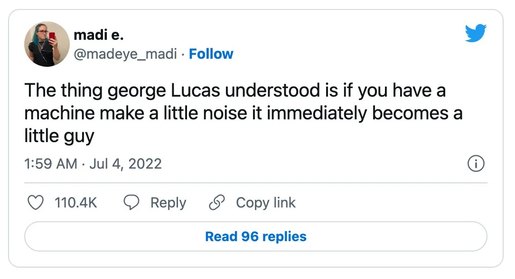View the 110.4K likes count
This screenshot has width=515, height=279.
[x=76, y=203]
